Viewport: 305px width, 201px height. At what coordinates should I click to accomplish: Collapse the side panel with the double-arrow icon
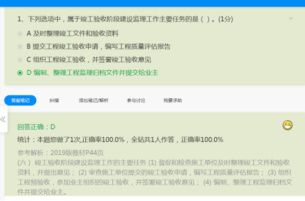3,120
